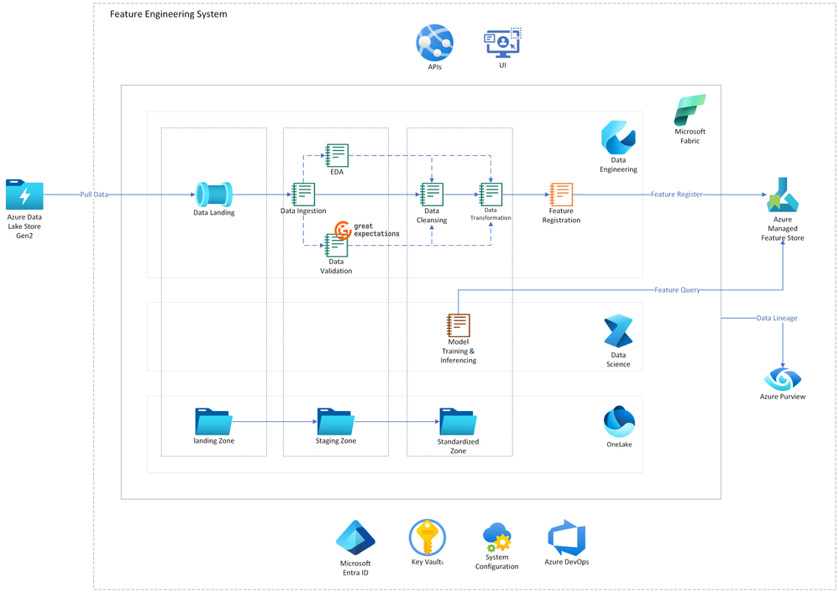Select the Feature Register connector label
839x593 pixels.
(676, 195)
